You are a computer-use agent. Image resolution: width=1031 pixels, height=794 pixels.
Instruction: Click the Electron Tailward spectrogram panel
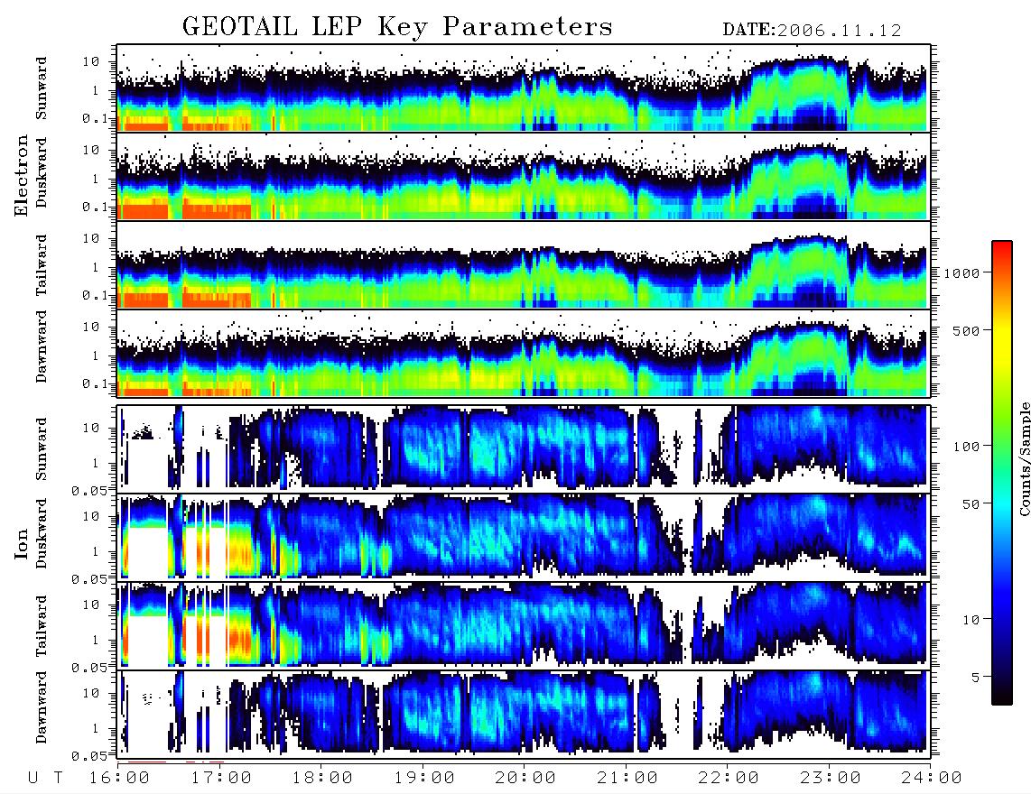(x=524, y=265)
